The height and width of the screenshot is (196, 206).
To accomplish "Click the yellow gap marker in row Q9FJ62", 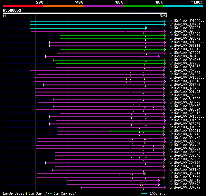I will (x=145, y=68).
